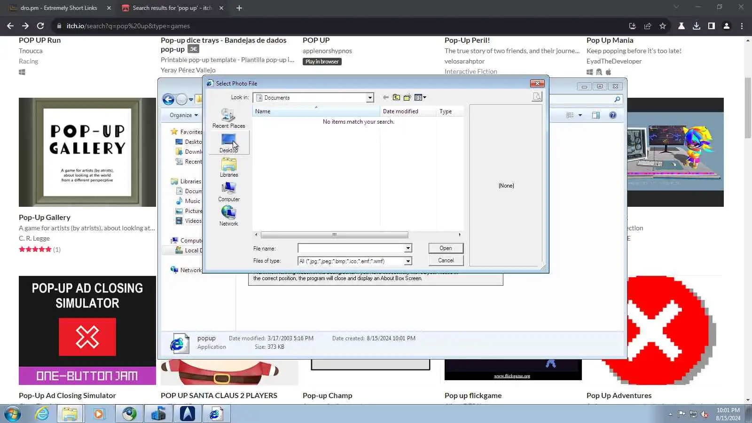Image resolution: width=752 pixels, height=423 pixels.
Task: Click the file list scroll right arrow
Action: 460,235
